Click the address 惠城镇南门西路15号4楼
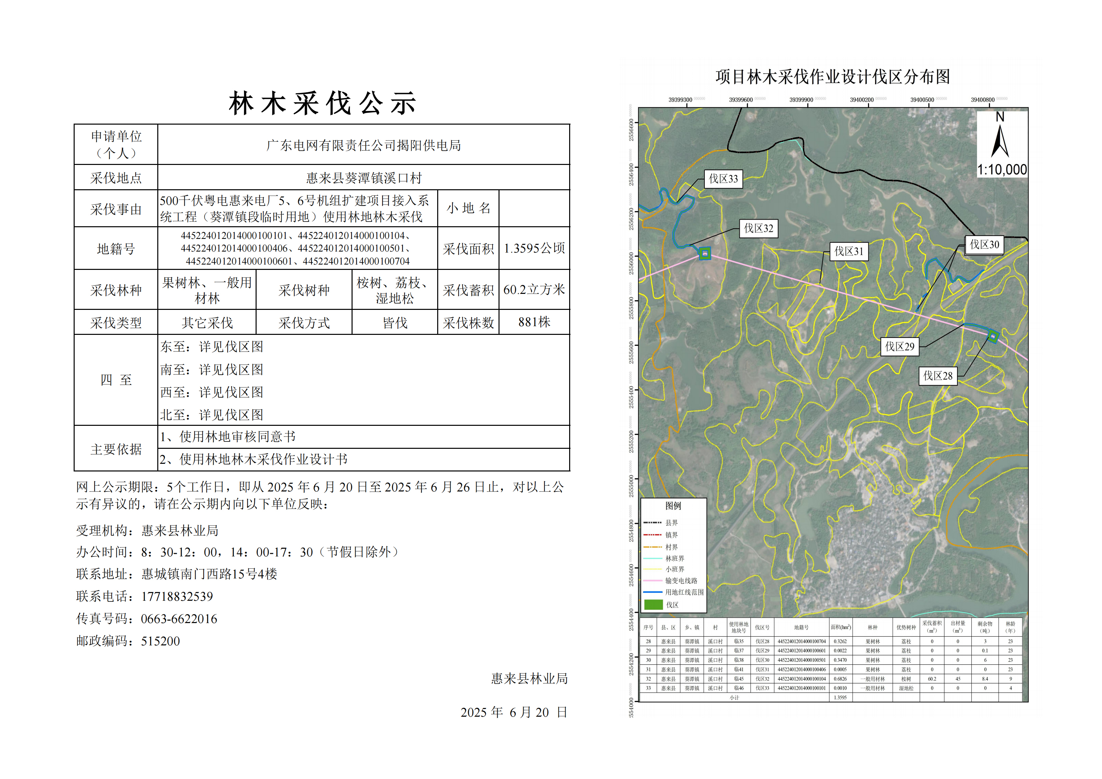The width and height of the screenshot is (1102, 779). coord(209,574)
